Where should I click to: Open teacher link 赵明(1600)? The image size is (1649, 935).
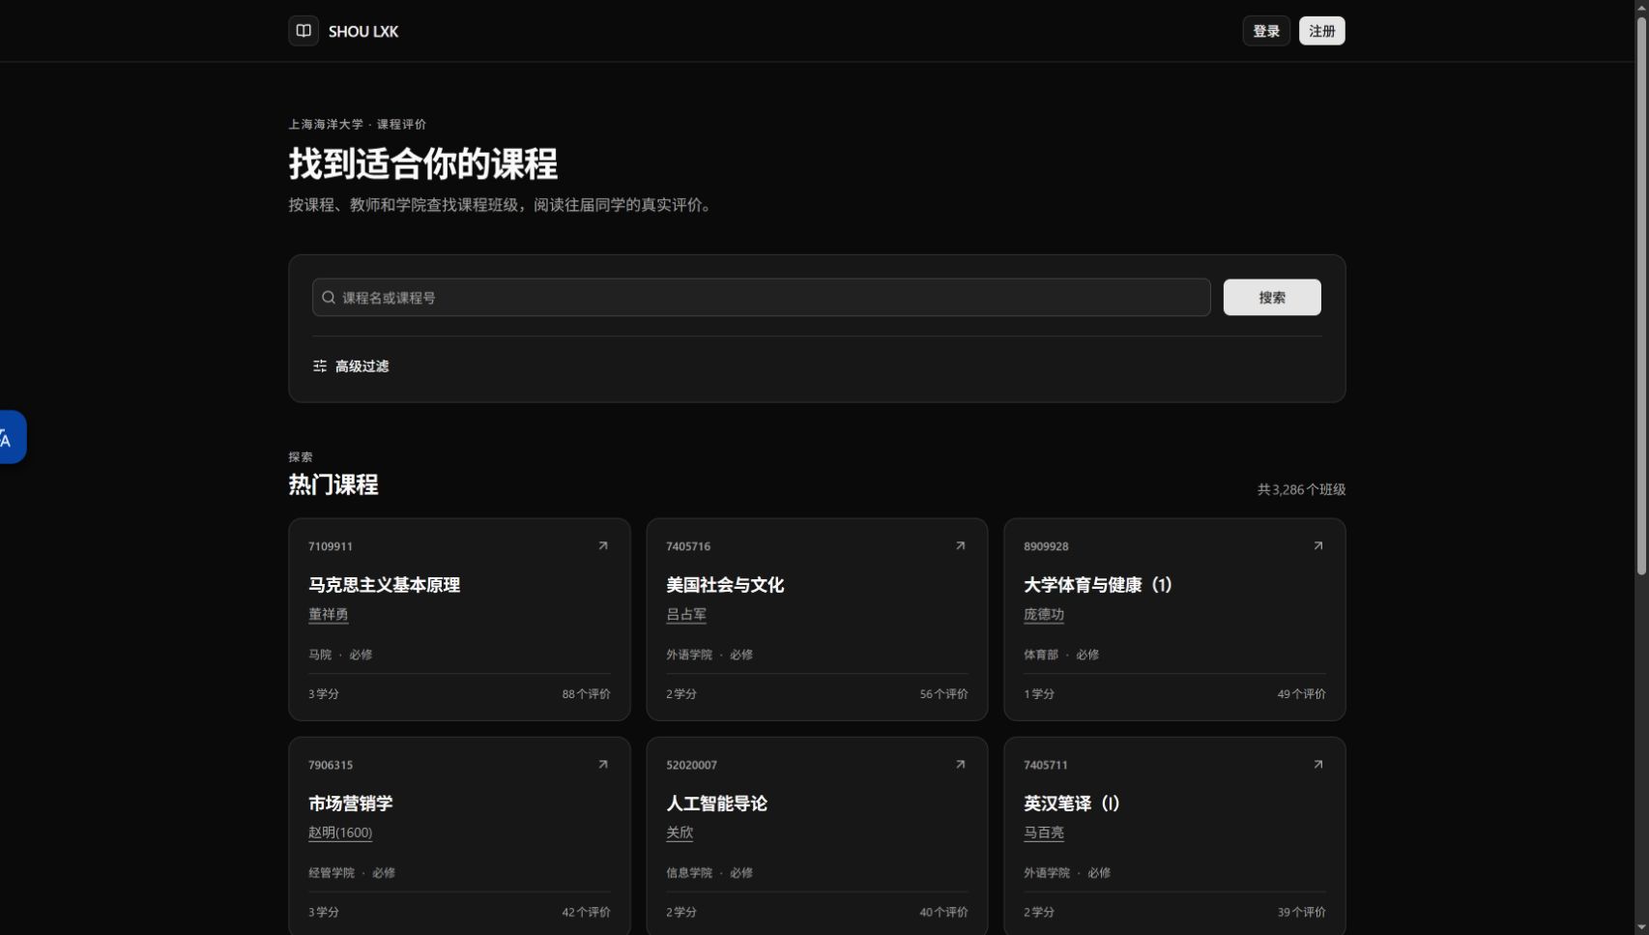click(x=340, y=833)
